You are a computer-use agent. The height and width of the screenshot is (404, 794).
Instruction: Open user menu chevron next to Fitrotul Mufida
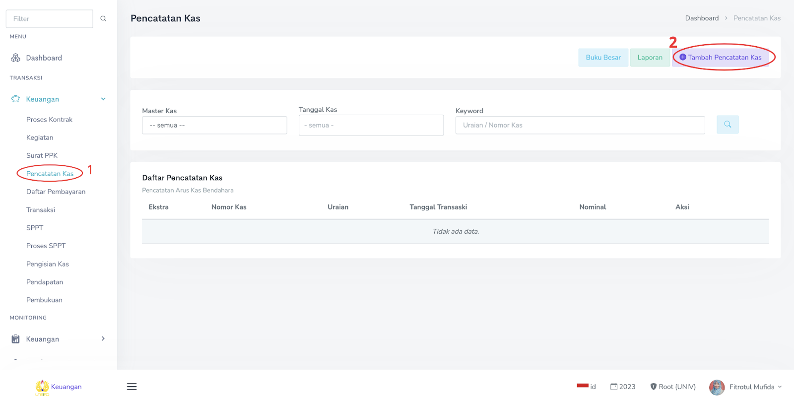pos(780,387)
